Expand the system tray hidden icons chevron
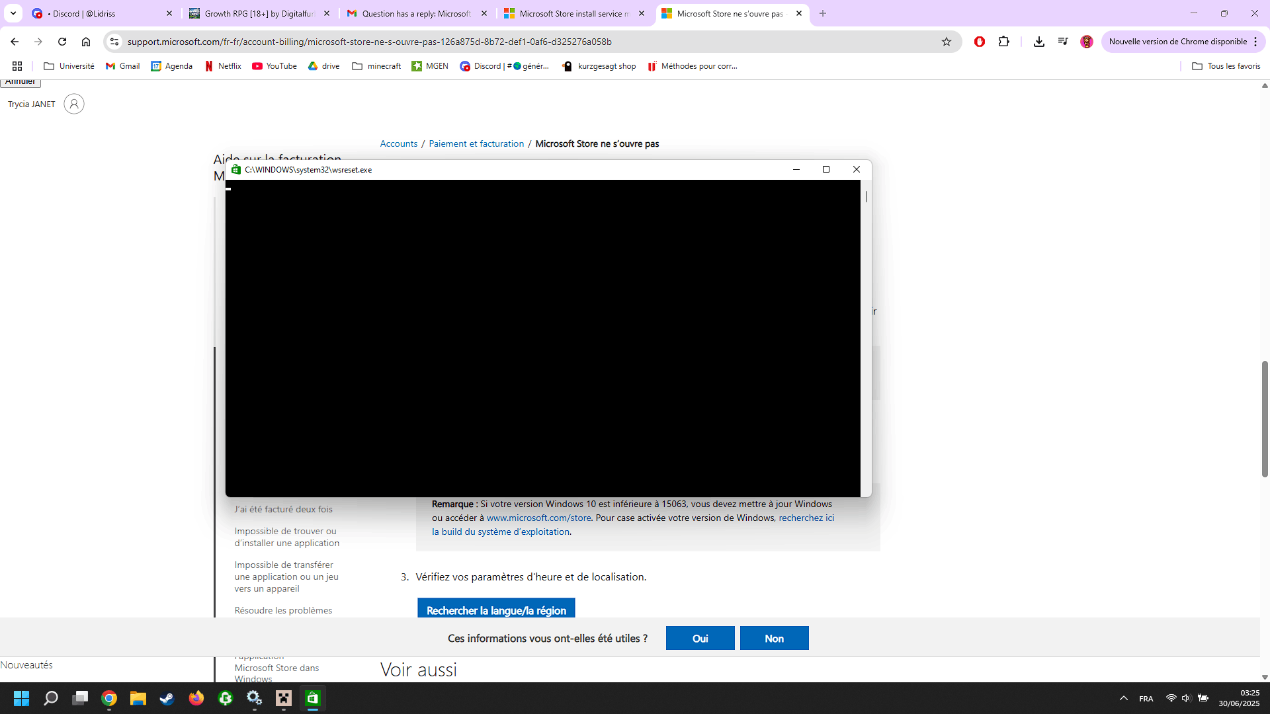 pos(1123,698)
